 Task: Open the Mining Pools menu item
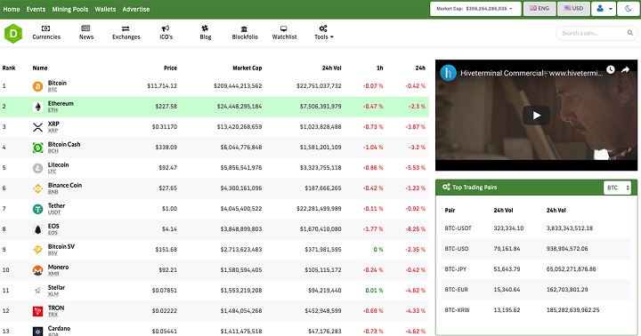[x=70, y=9]
